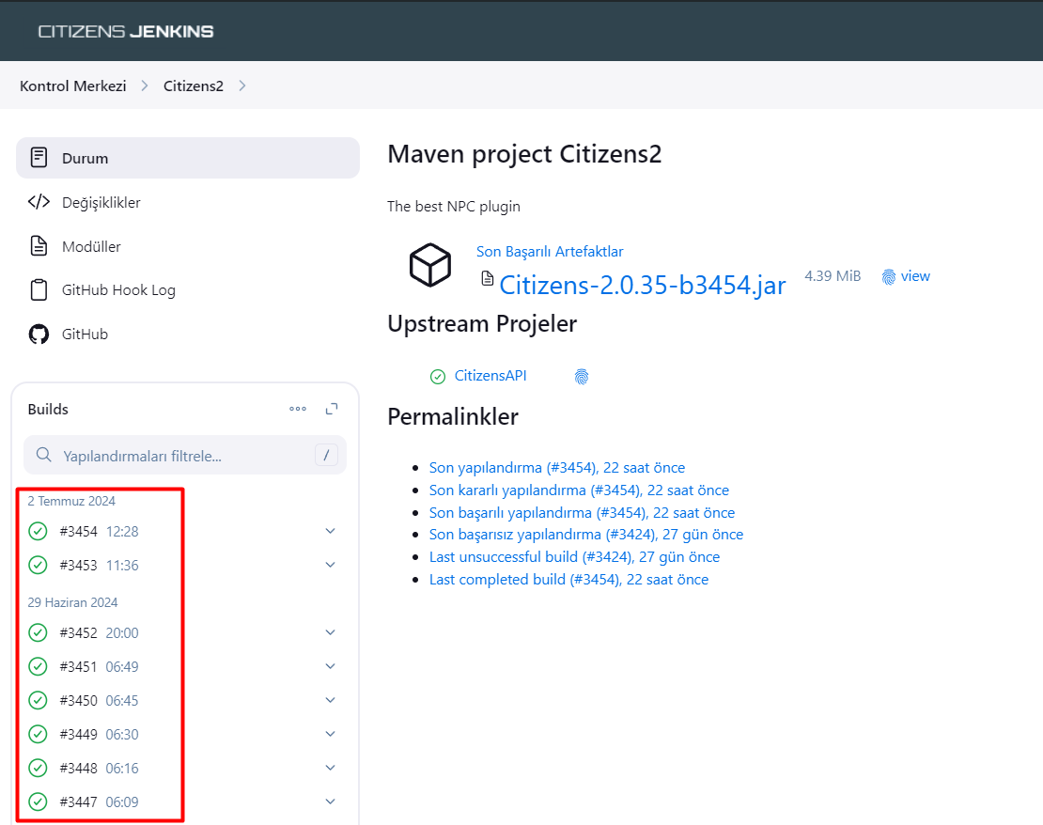Open Kontrol Merkezi breadcrumb

click(72, 86)
